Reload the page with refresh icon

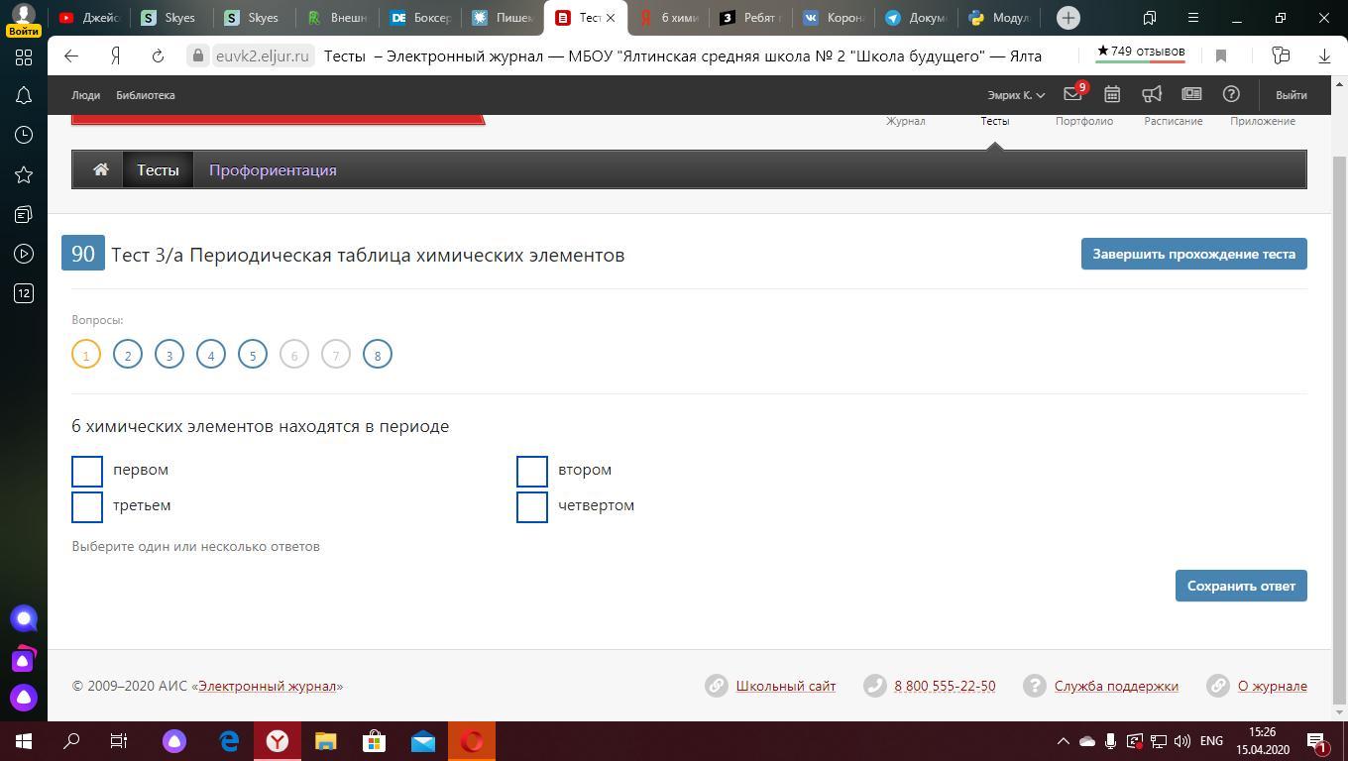158,56
